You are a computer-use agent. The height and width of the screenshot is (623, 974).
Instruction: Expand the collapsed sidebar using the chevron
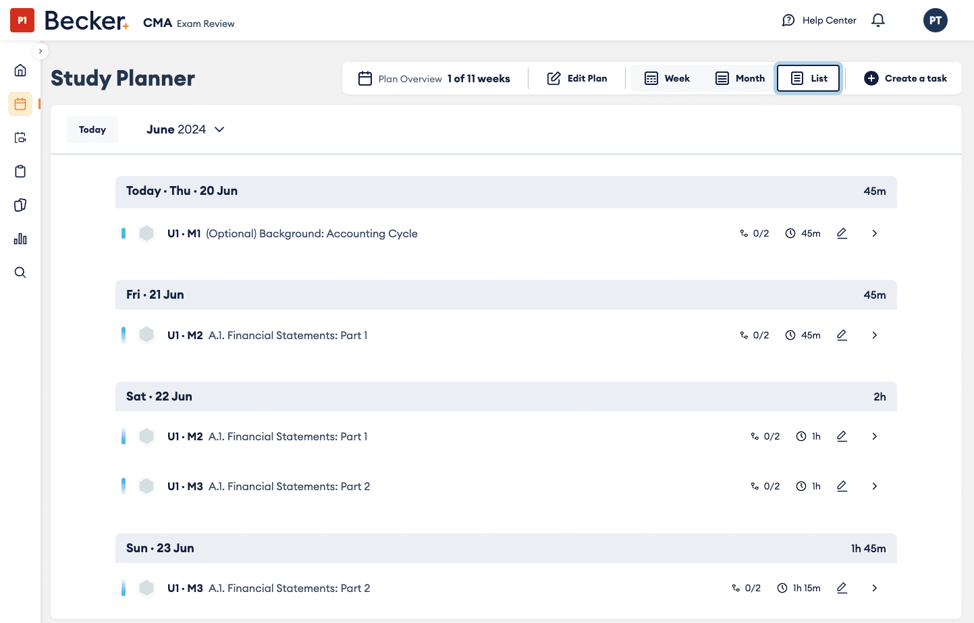(x=40, y=51)
